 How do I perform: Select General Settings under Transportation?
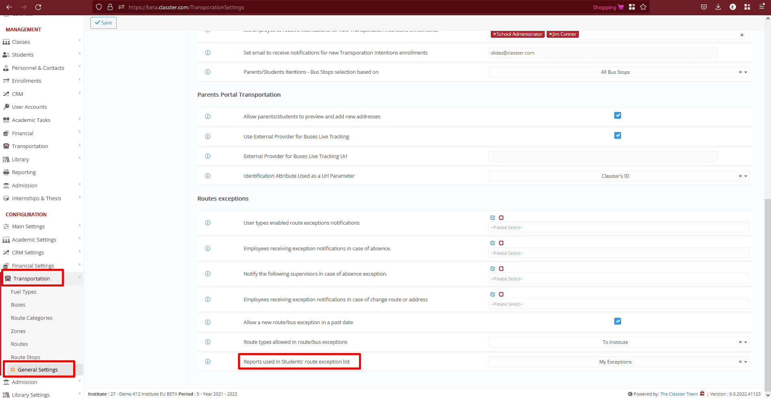tap(38, 370)
